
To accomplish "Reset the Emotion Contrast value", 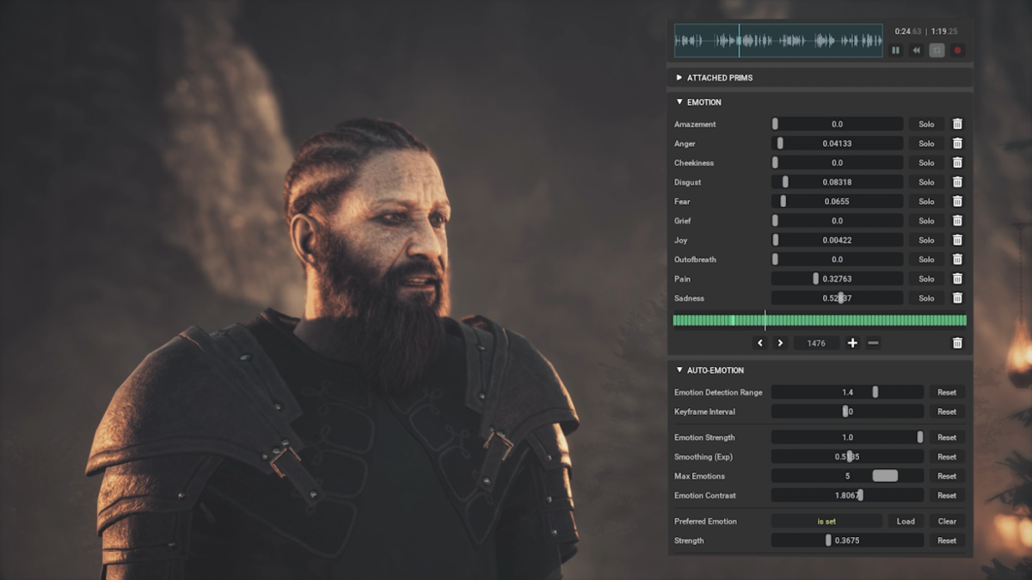I will pyautogui.click(x=947, y=496).
